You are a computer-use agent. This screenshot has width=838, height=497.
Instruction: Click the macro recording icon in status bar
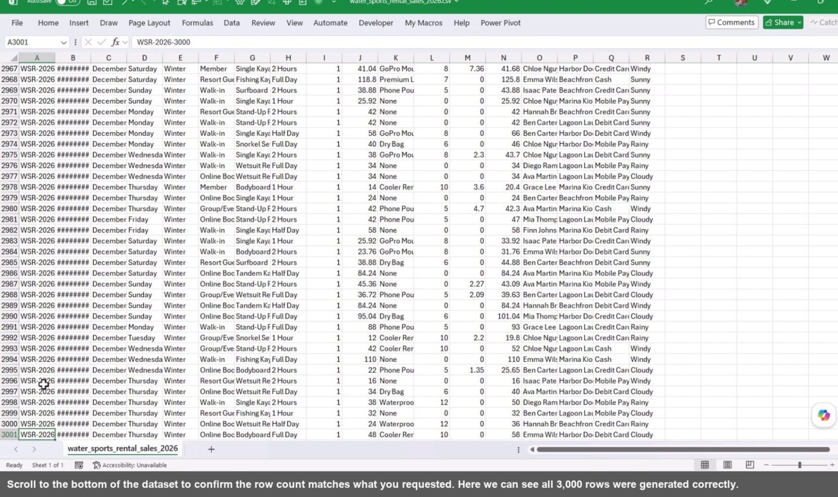(79, 465)
